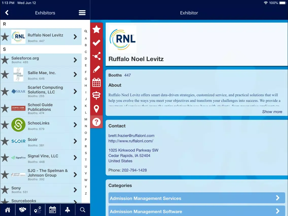Tap School Guide Publications logo thumbnail
Image resolution: width=288 pixels, height=216 pixels.
coord(18,108)
